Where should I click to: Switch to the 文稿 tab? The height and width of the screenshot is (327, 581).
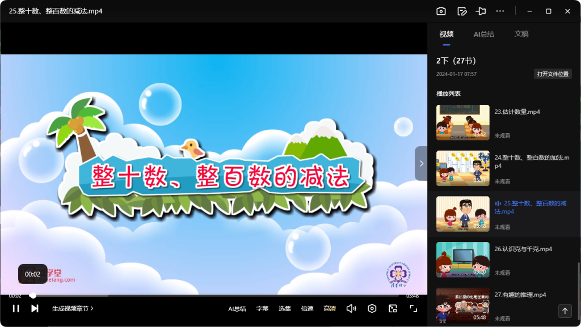click(521, 34)
